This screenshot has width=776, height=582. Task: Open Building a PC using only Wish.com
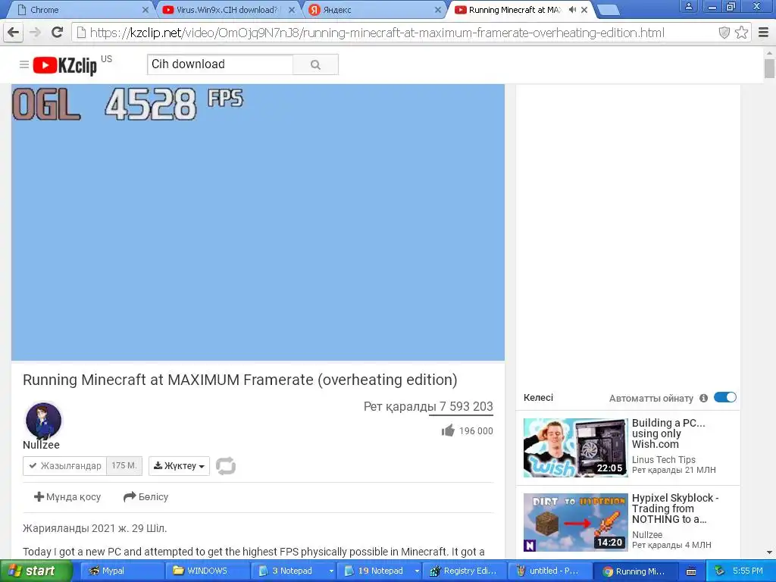tap(668, 433)
